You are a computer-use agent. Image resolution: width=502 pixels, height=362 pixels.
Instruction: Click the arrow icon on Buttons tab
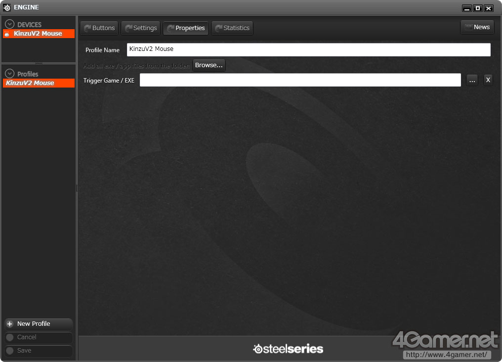87,28
